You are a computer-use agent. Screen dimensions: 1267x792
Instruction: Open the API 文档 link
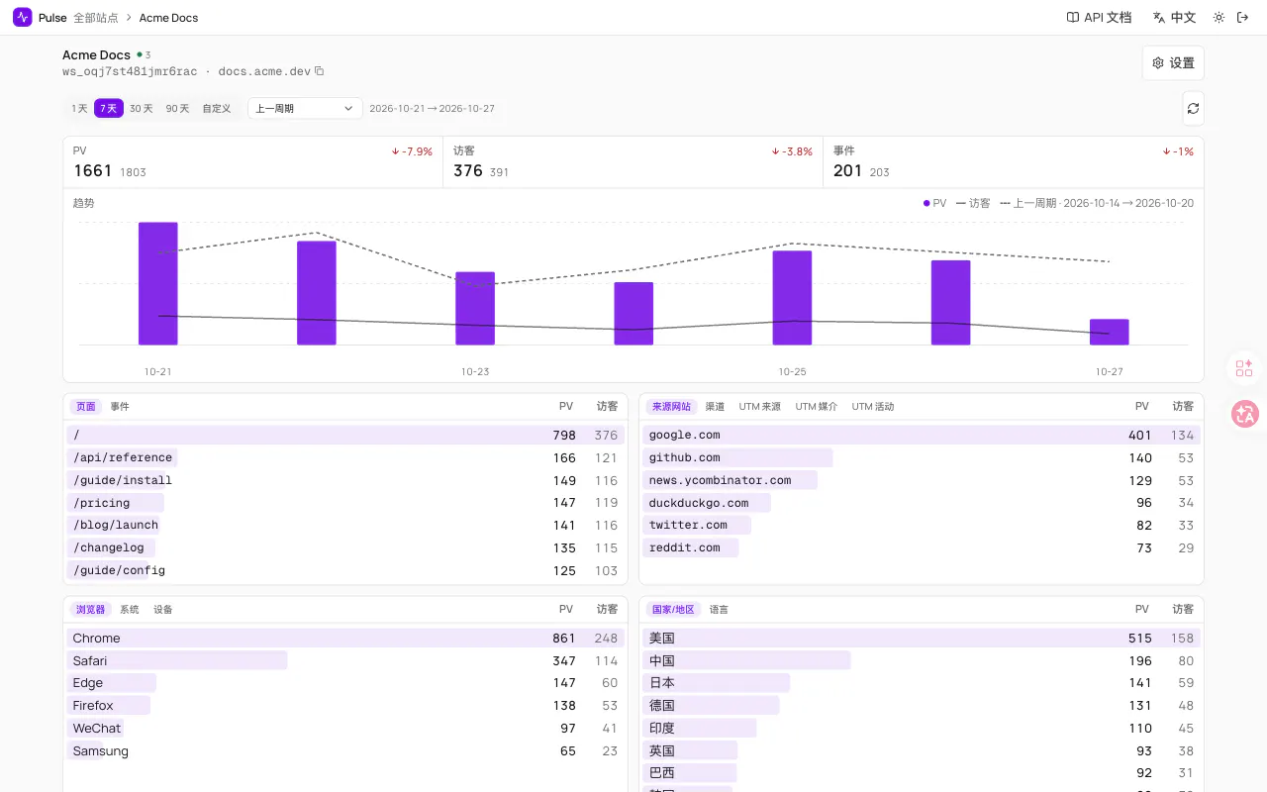tap(1099, 17)
